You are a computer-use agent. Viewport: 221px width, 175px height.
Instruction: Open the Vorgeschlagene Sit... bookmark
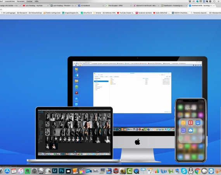(71, 13)
